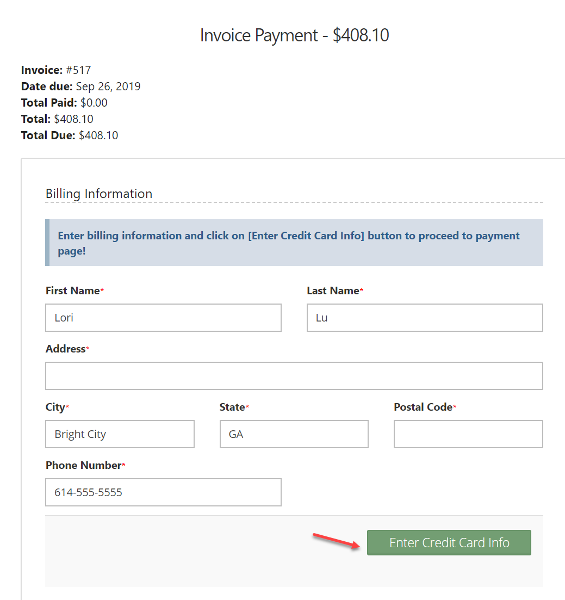Select the Phone Number field
This screenshot has width=565, height=600.
163,492
